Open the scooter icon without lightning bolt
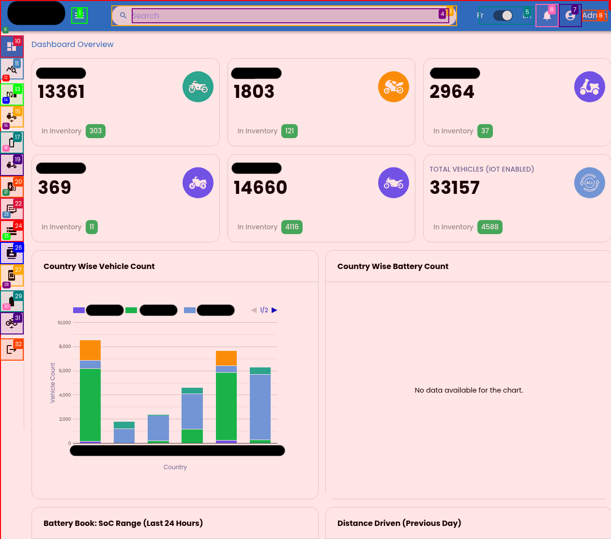611x539 pixels. [x=12, y=165]
